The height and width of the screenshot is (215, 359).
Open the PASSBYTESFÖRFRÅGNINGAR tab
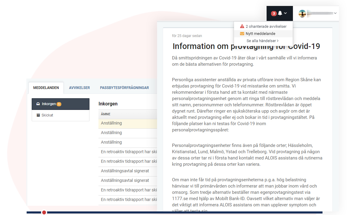(124, 87)
